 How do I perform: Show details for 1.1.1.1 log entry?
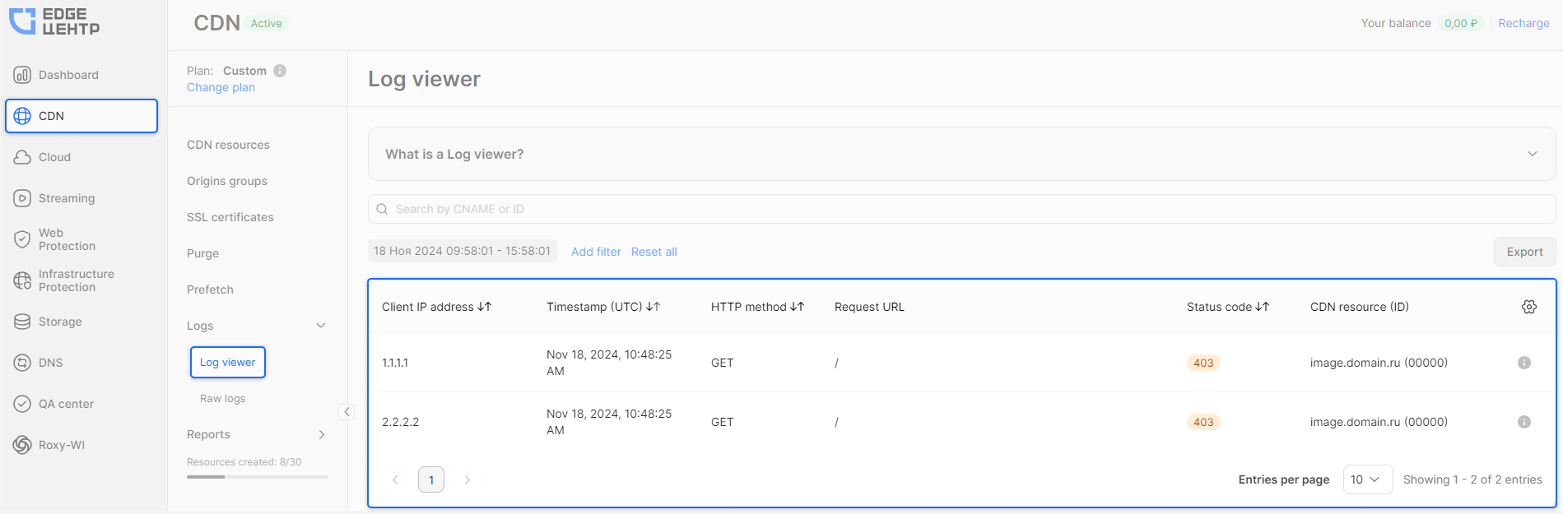tap(1524, 363)
